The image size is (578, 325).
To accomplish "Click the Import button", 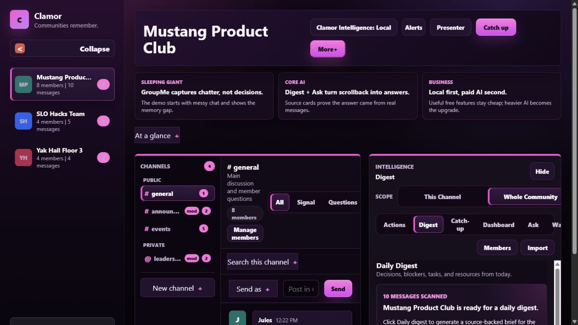I will pyautogui.click(x=537, y=247).
